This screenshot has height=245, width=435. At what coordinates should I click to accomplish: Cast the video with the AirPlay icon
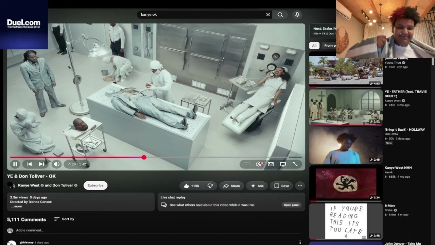click(283, 164)
